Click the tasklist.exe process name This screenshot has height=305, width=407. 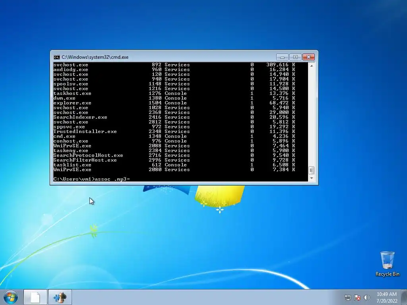coord(72,165)
